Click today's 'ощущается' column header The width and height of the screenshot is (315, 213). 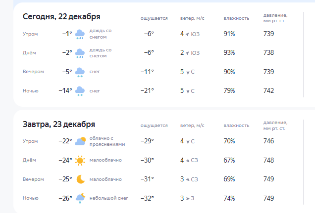coord(154,19)
